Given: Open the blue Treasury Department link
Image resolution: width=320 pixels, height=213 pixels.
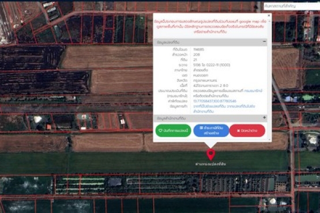Looking at the screenshot, I should (253, 91).
